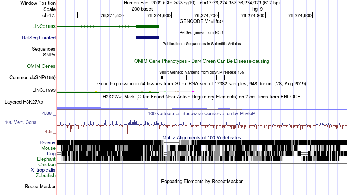Click the Elephant alignment row
The image size is (347, 195).
(202, 159)
